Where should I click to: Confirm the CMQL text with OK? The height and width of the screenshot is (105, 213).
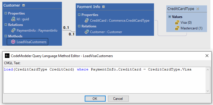tap(95, 99)
